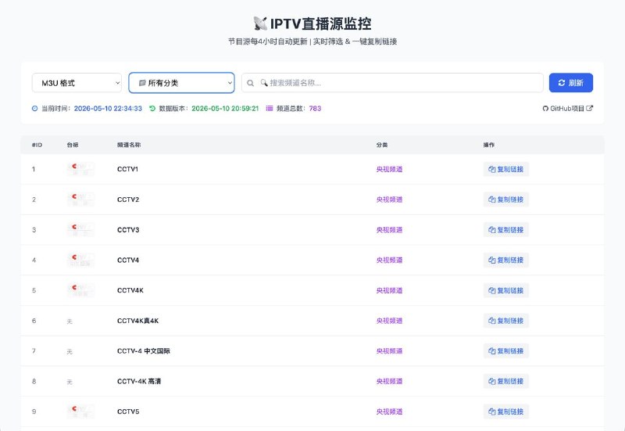625x431 pixels.
Task: Copy link for CCTV5 row
Action: (505, 411)
